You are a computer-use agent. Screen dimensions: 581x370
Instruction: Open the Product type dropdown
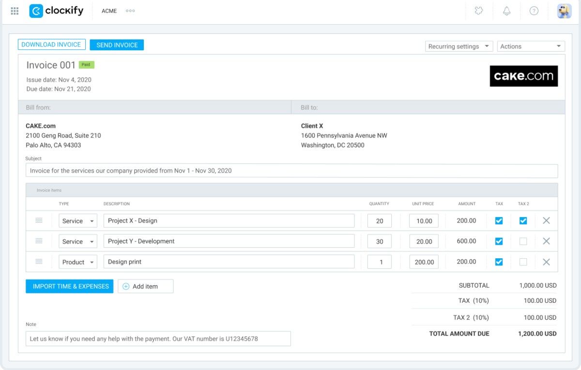coord(78,262)
